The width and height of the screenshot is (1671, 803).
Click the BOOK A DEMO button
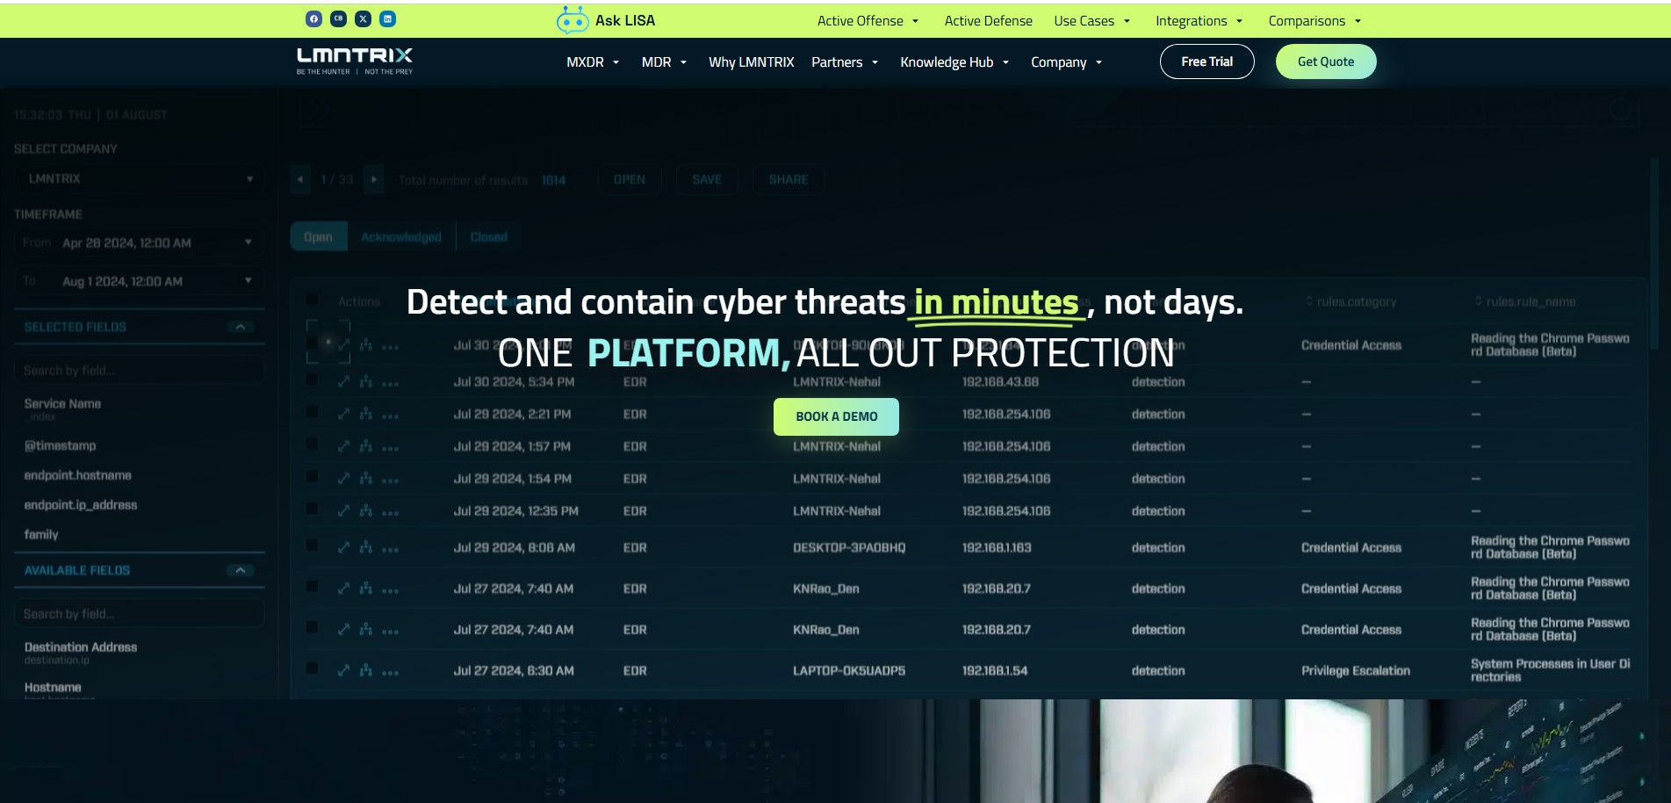click(x=836, y=416)
